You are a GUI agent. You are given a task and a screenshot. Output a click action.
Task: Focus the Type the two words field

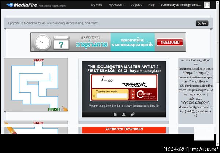coord(112,96)
